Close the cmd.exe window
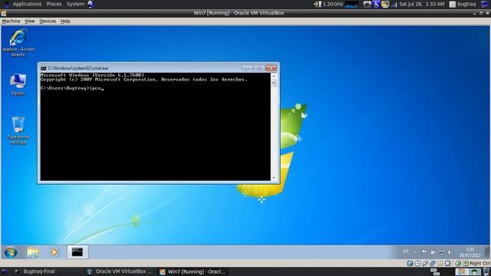The height and width of the screenshot is (276, 491). click(x=271, y=68)
